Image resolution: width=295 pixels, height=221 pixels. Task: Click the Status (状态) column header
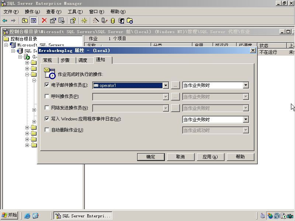tap(272, 45)
